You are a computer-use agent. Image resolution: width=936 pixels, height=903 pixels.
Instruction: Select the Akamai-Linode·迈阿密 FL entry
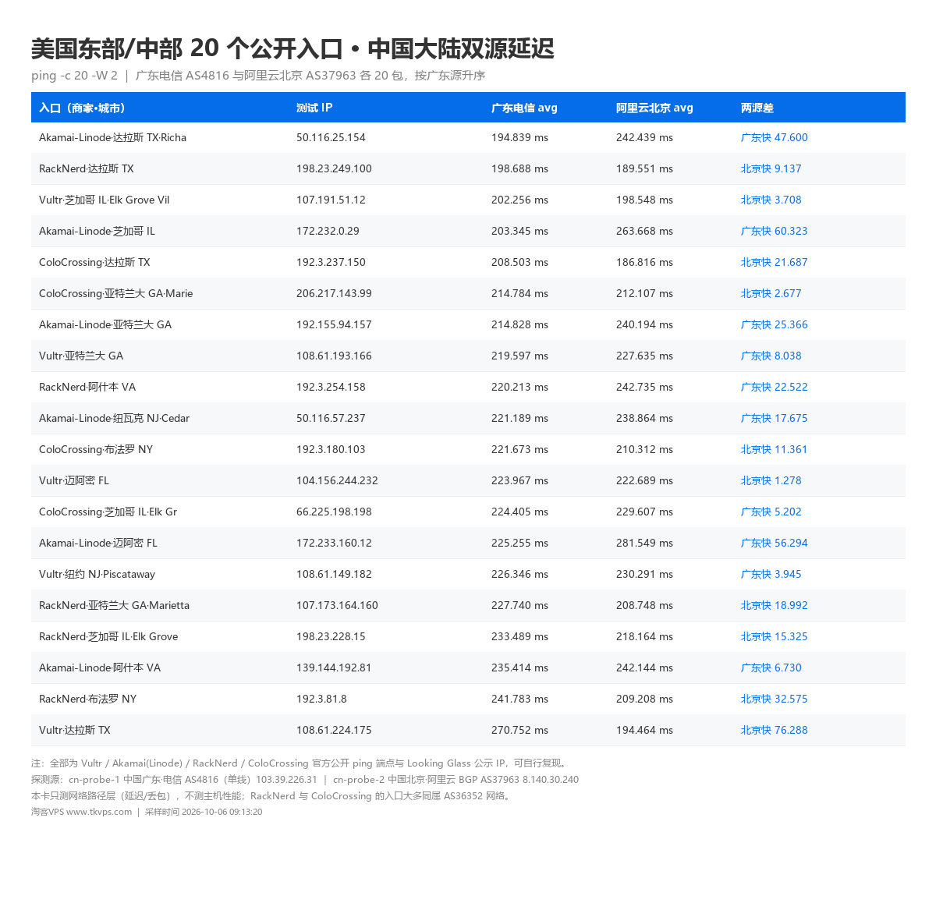[x=98, y=543]
